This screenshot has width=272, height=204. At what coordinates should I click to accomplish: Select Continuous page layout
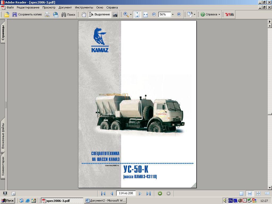pos(250,193)
